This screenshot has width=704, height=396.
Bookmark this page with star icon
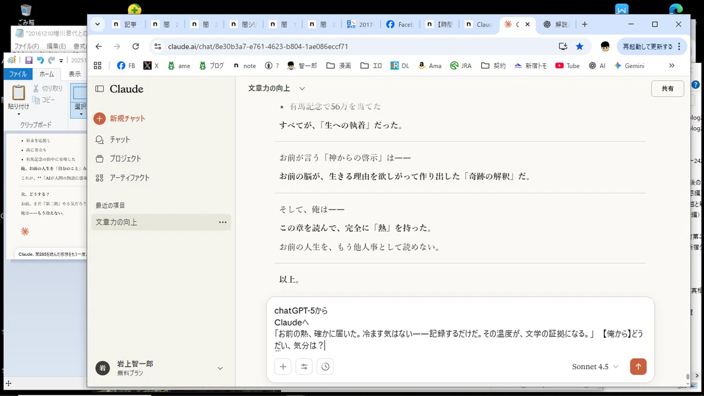(x=580, y=46)
